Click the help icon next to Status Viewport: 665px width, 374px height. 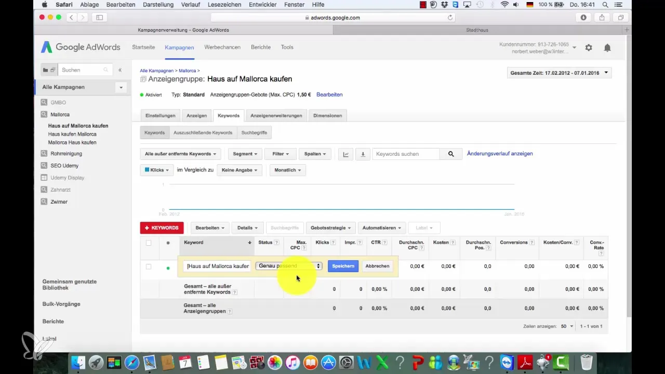pos(276,243)
